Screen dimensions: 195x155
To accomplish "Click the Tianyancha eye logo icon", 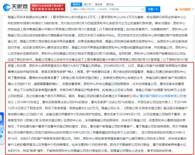I will (7, 7).
